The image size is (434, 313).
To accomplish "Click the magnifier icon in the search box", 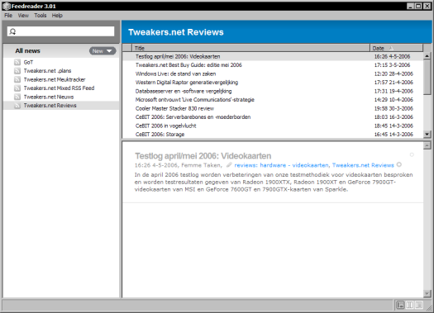I will click(x=12, y=31).
